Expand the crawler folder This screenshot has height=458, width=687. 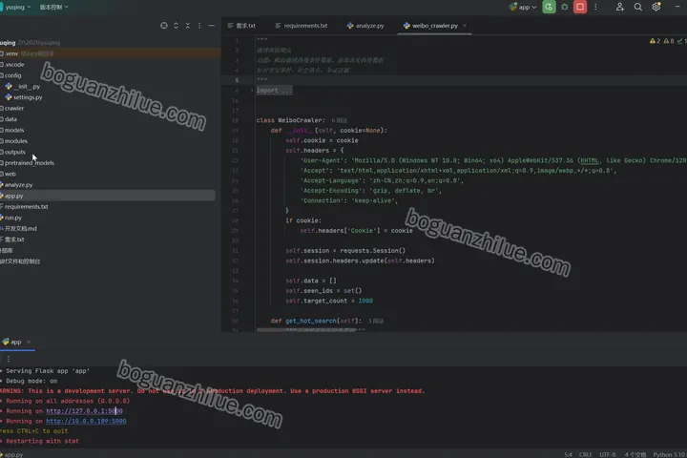pos(12,108)
